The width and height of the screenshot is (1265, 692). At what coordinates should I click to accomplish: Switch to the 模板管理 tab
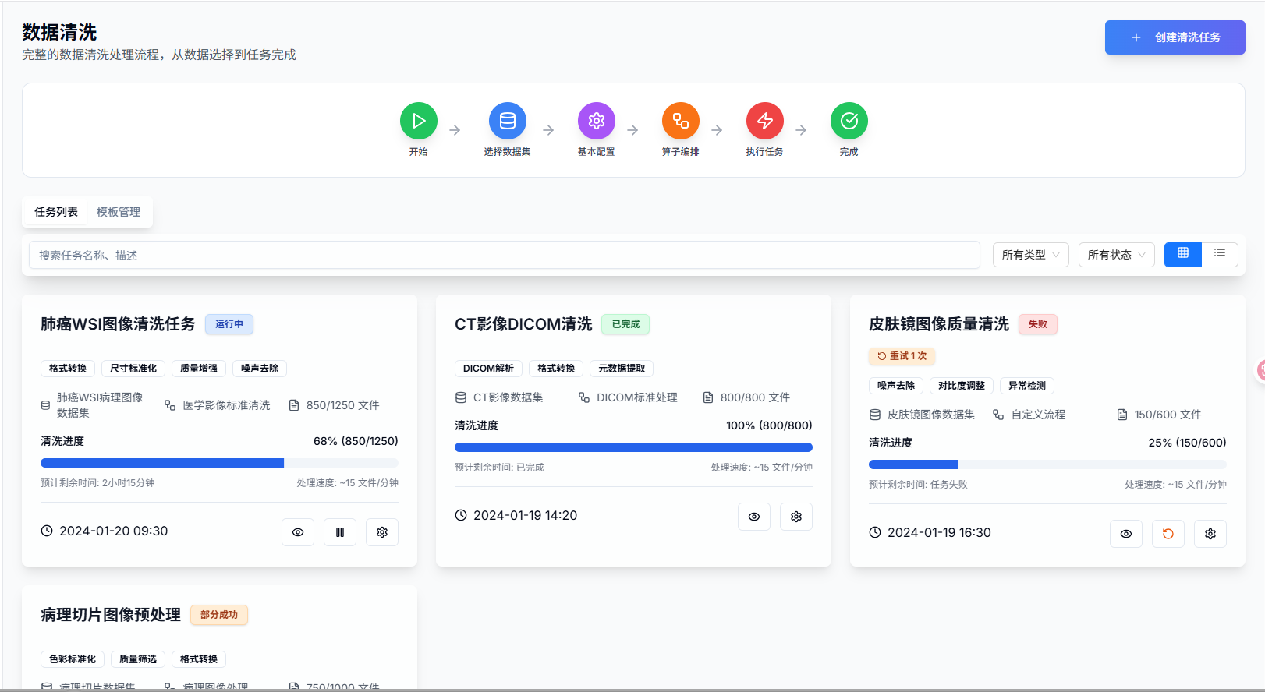[x=119, y=212]
